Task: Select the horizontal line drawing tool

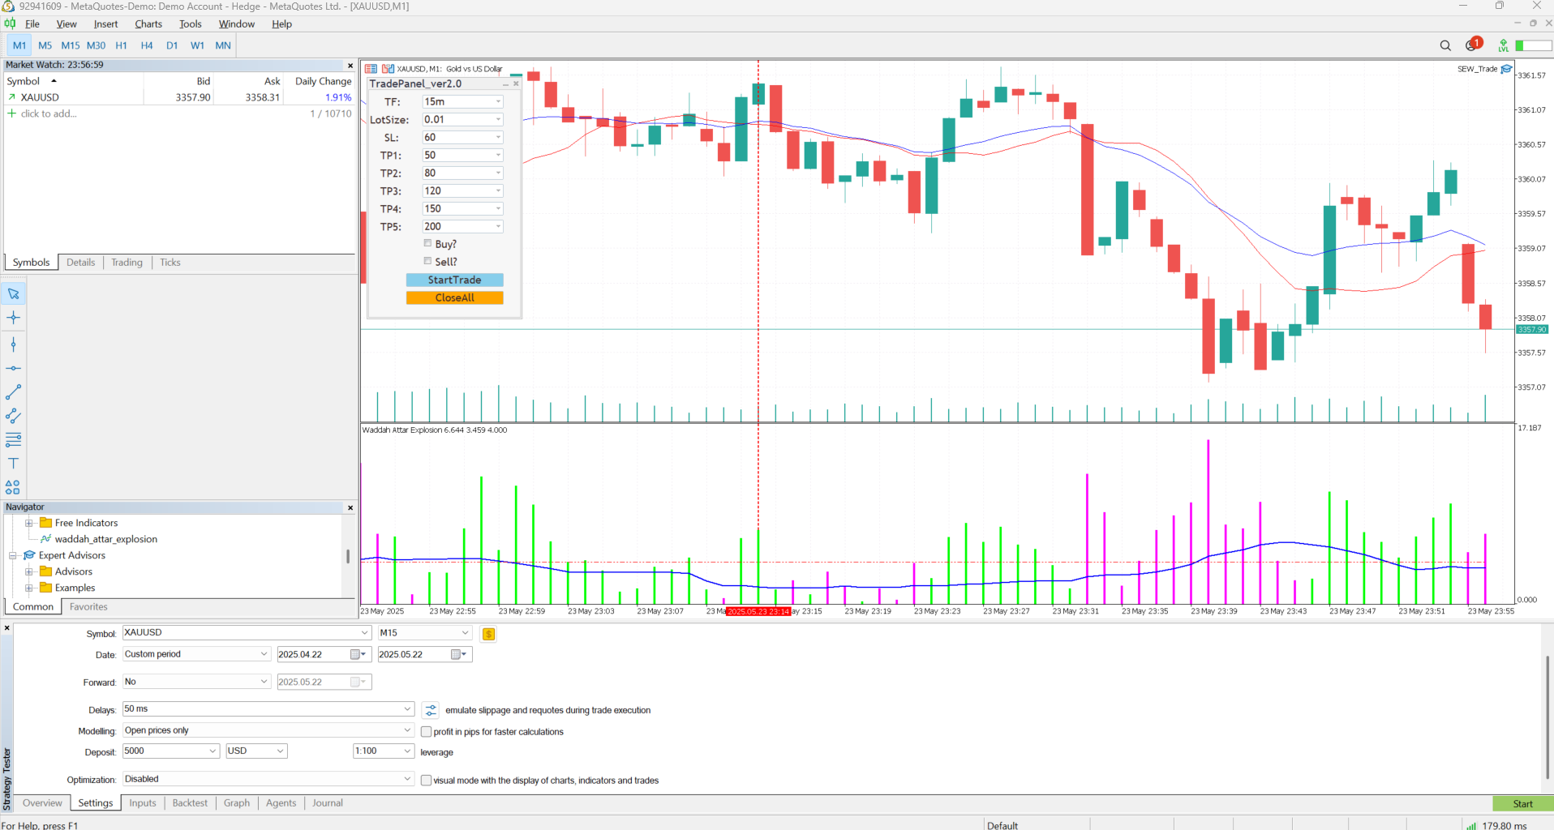Action: coord(13,368)
